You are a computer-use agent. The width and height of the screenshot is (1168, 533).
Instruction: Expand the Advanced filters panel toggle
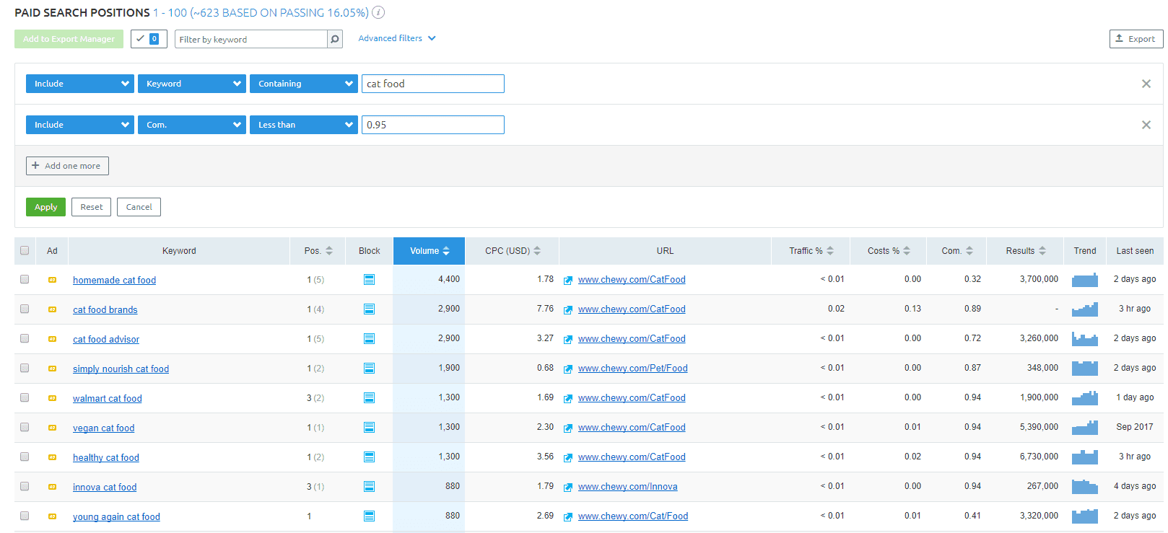pos(397,38)
